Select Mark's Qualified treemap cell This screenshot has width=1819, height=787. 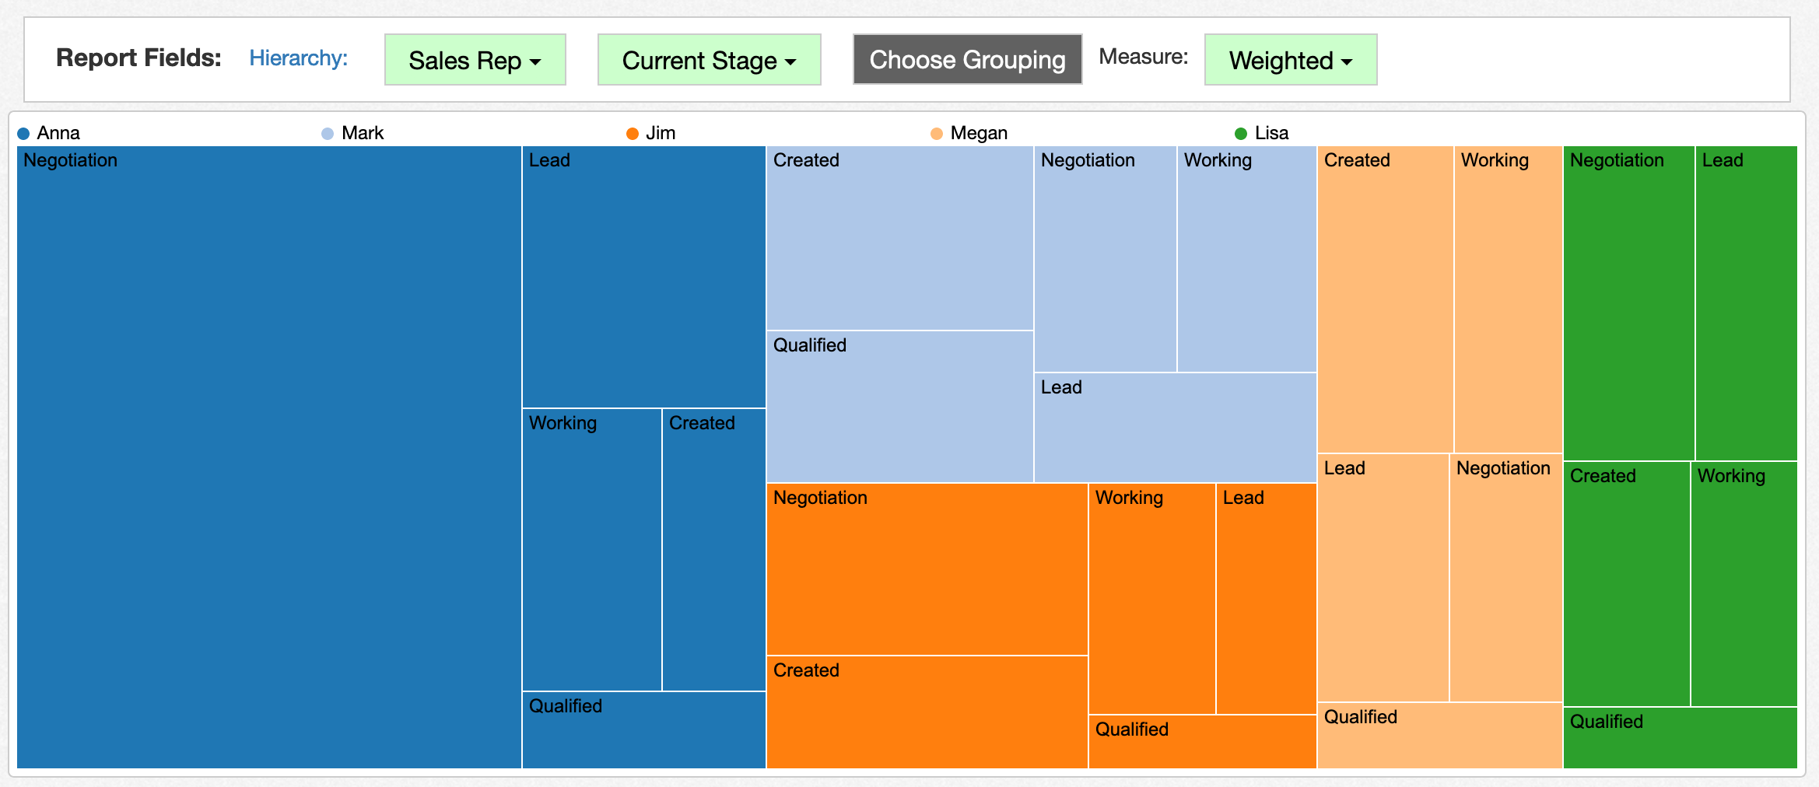coord(899,407)
